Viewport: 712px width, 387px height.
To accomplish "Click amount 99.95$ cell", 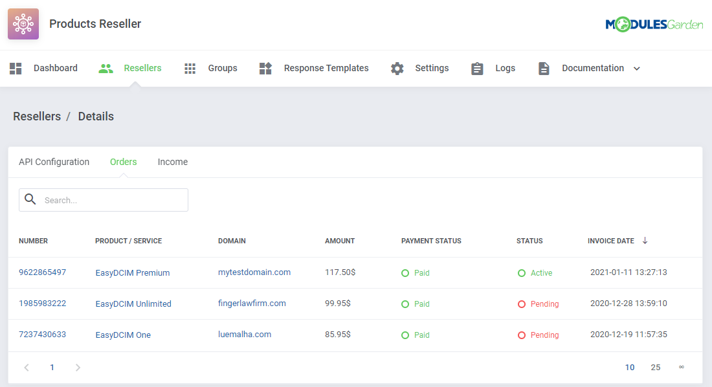I will (x=338, y=303).
